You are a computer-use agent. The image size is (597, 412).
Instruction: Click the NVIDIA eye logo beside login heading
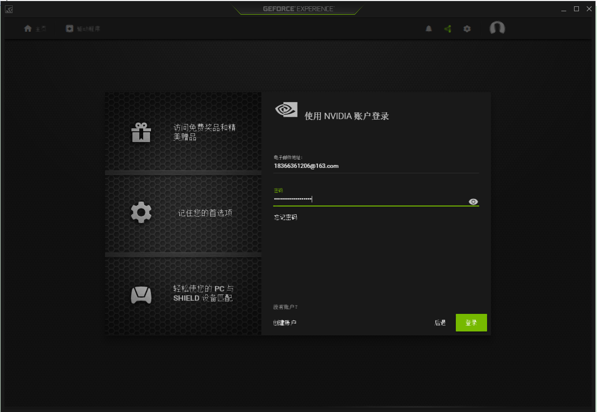[x=286, y=109]
